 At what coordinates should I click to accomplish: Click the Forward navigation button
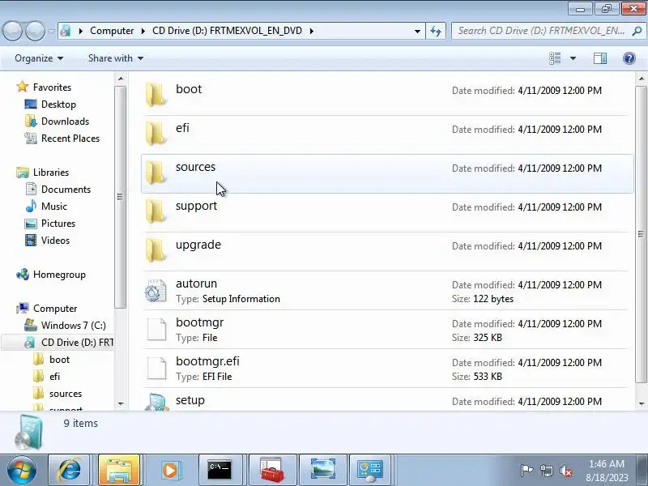coord(35,31)
